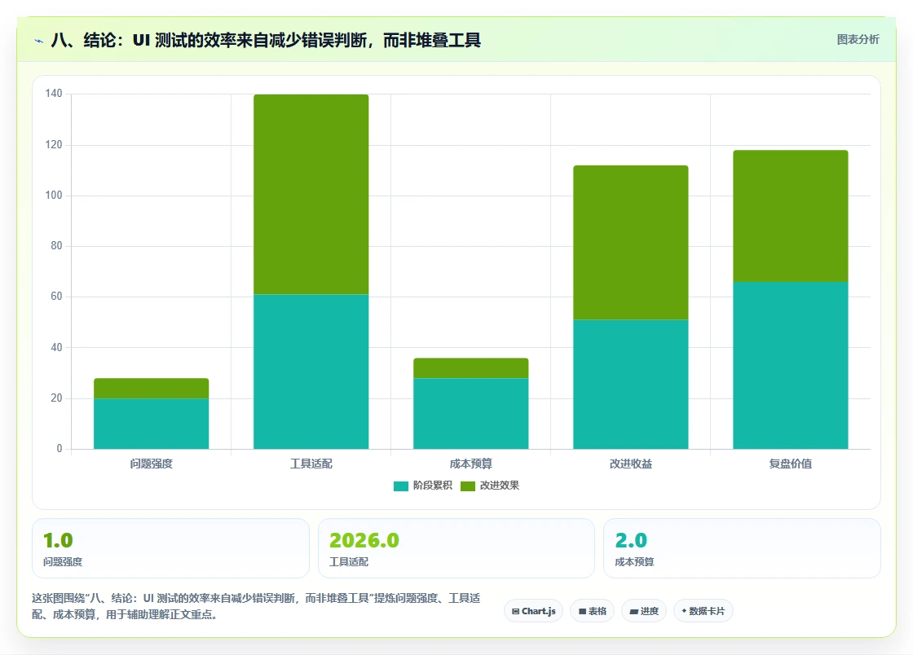
Task: Click the chart description paragraph
Action: [256, 606]
